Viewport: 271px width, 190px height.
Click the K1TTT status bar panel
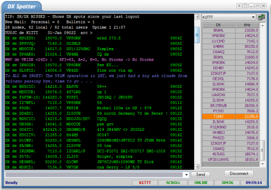[145, 182]
